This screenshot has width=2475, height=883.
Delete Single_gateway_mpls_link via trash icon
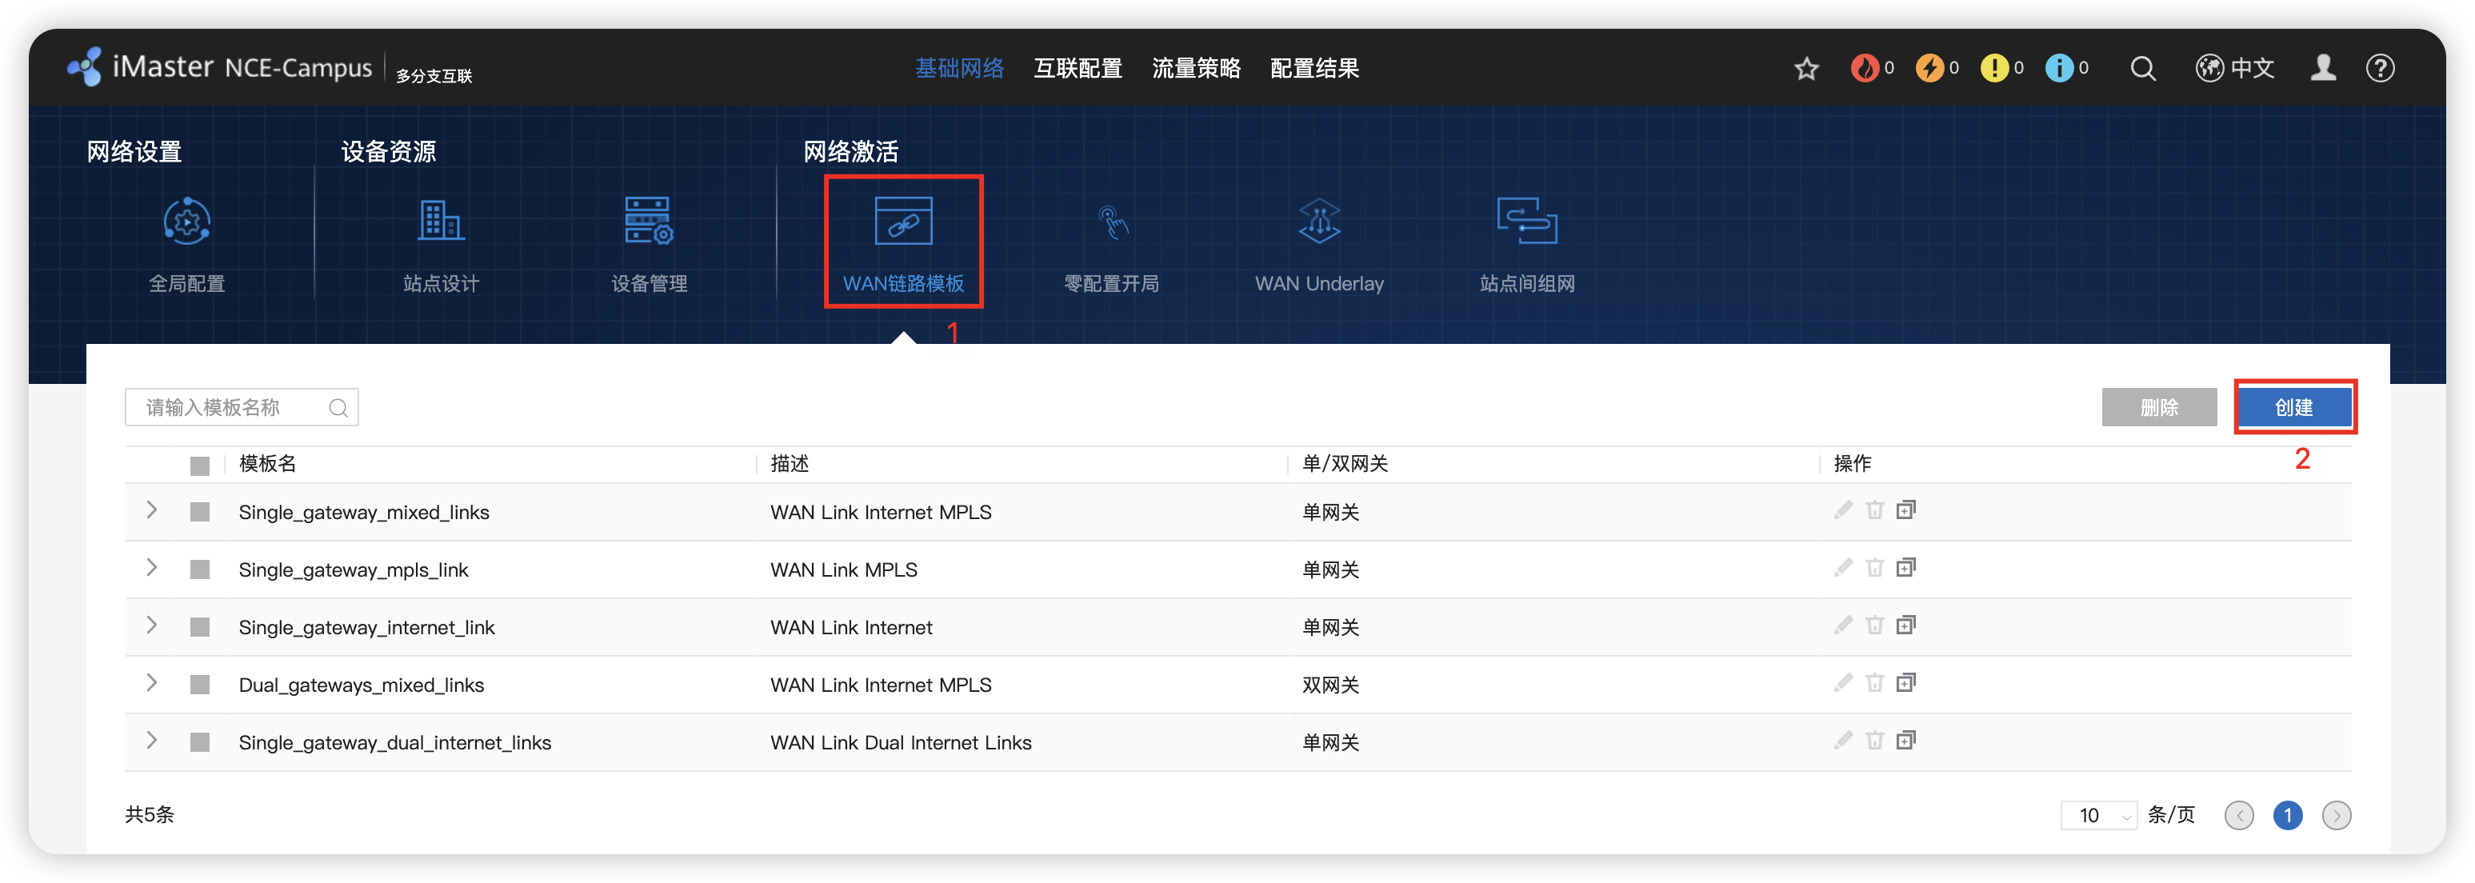1874,568
